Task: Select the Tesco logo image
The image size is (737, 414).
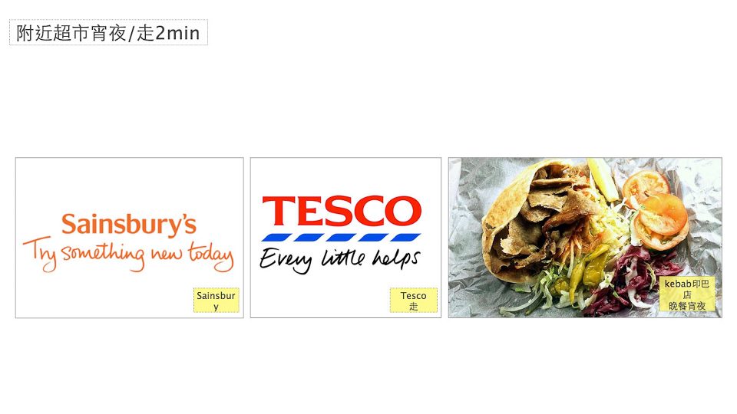Action: pos(345,238)
